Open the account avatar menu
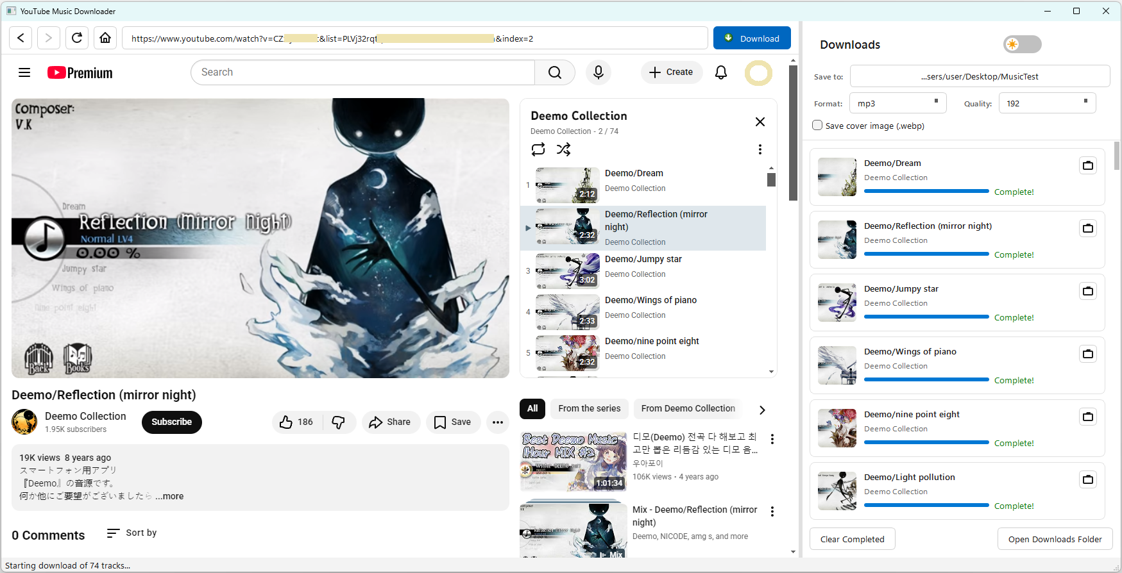 click(758, 72)
